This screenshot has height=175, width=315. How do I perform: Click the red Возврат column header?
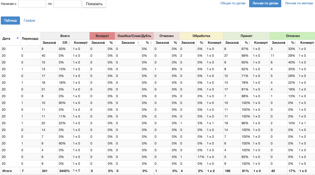(x=102, y=36)
